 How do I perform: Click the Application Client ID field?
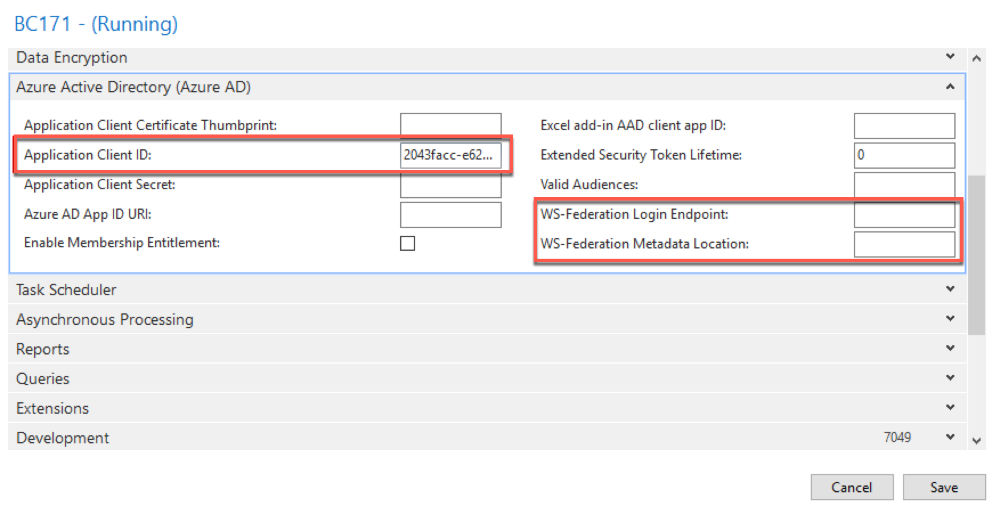(x=450, y=155)
